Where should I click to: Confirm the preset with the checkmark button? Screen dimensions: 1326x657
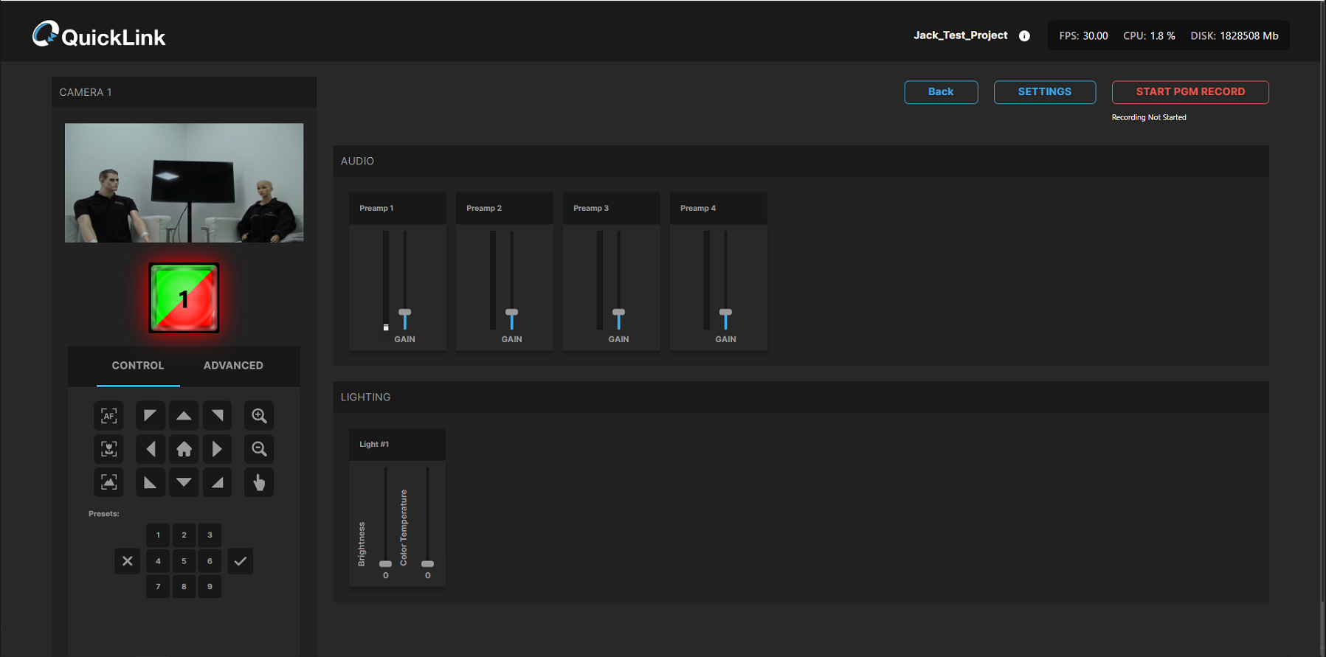click(240, 561)
